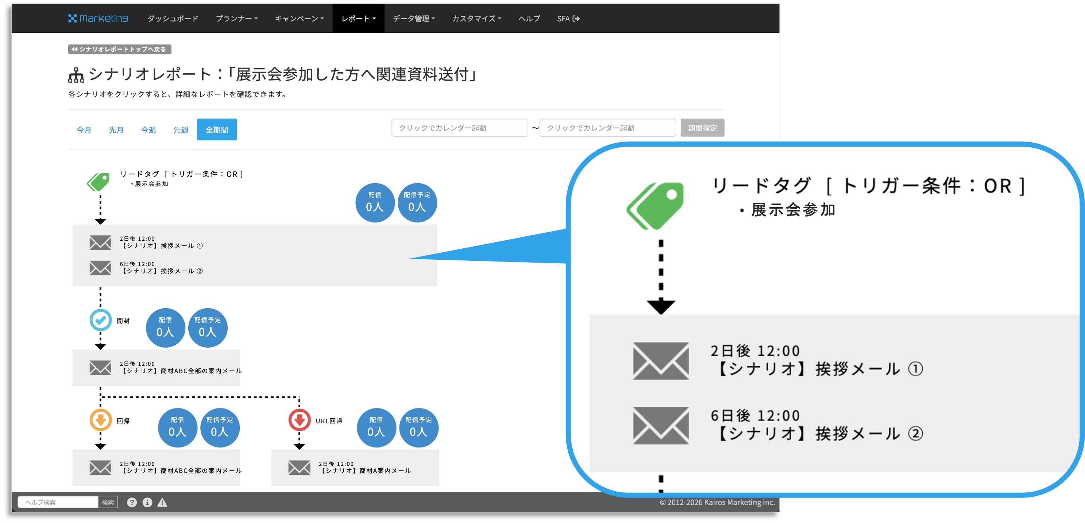This screenshot has height=523, width=1085.
Task: Open the キャンペーン dropdown menu
Action: 300,19
